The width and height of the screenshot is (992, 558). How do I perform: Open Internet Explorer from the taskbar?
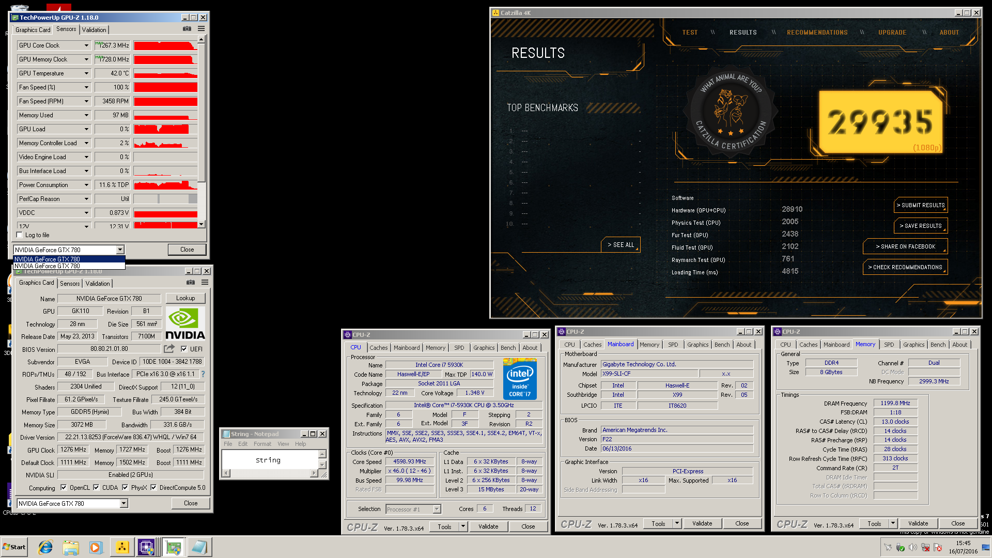pyautogui.click(x=45, y=547)
